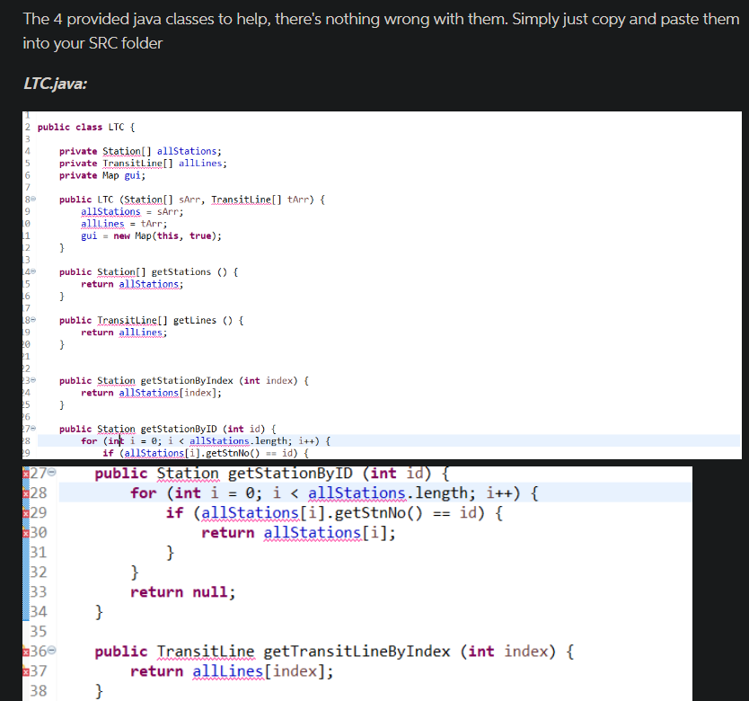Collapse the getLines method fold marker
This screenshot has height=701, width=749.
click(32, 321)
